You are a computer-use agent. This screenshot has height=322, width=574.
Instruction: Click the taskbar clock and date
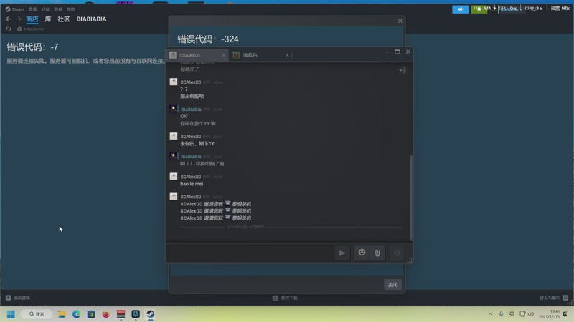click(551, 314)
